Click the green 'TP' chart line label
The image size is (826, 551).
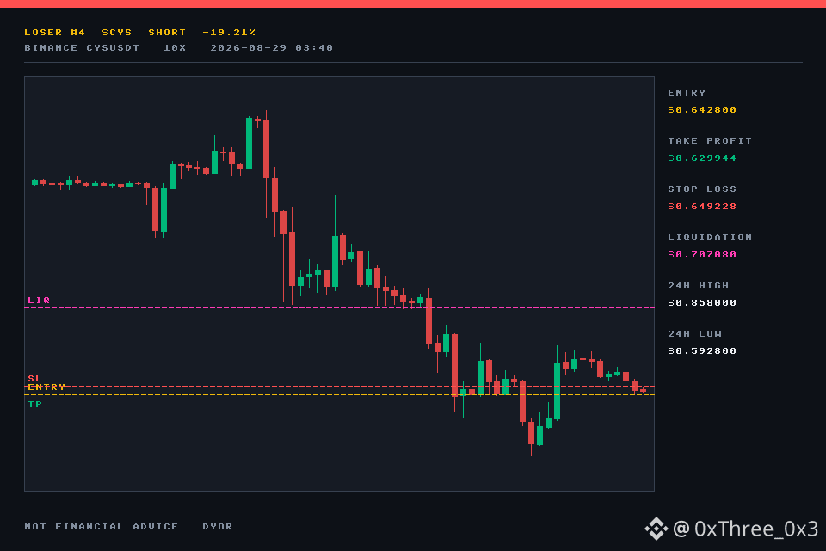click(x=34, y=405)
